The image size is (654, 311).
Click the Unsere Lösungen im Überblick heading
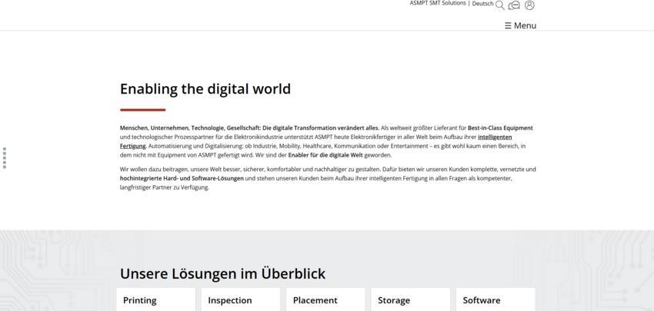(x=222, y=274)
